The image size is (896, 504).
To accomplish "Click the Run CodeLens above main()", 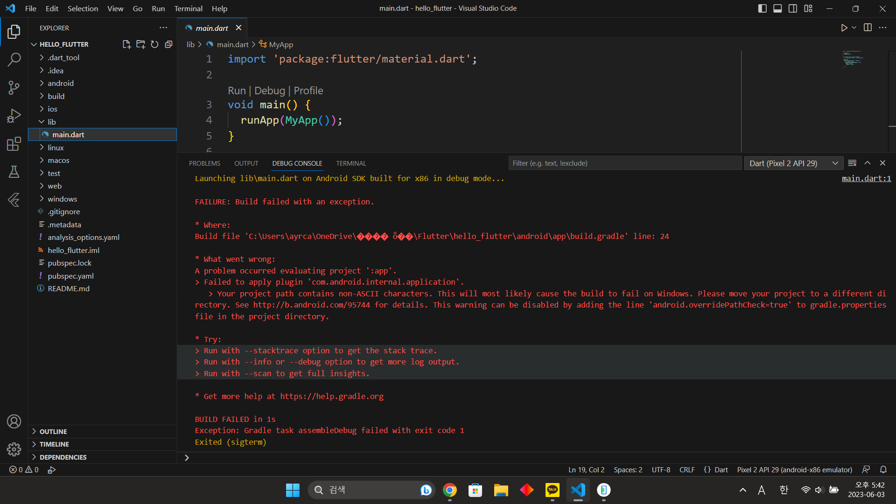I will tap(237, 91).
